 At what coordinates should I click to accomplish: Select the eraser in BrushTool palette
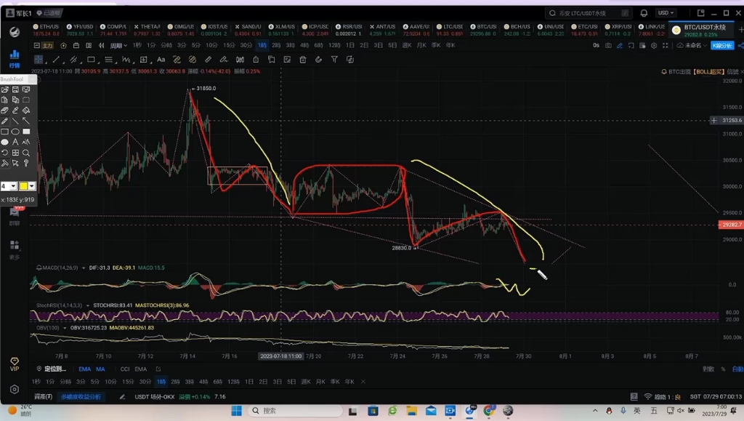(x=5, y=111)
